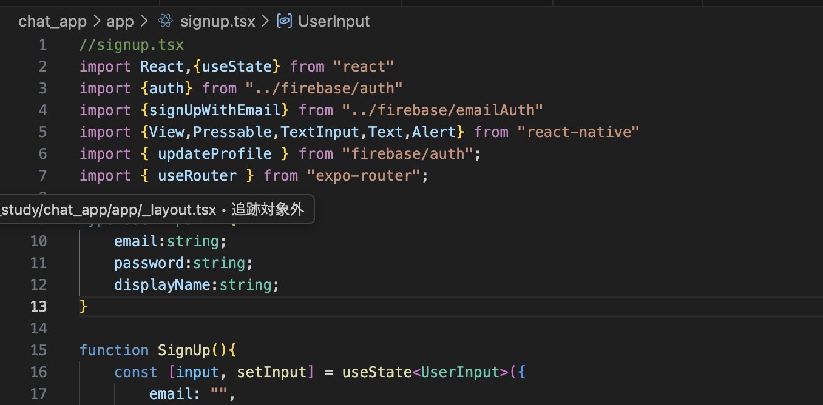The image size is (823, 405).
Task: Click line number 16 in the gutter
Action: point(38,372)
